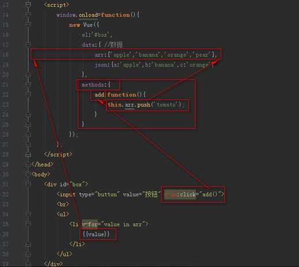The height and width of the screenshot is (267, 299).
Task: Click the onload property name
Action: click(88, 15)
